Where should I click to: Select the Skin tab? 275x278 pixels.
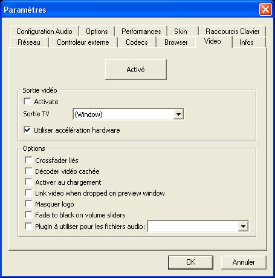click(x=181, y=31)
